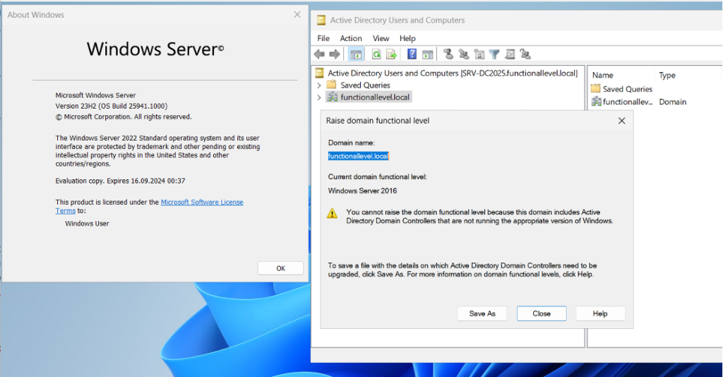
Task: Click the Back arrow in ADUC toolbar
Action: (319, 54)
